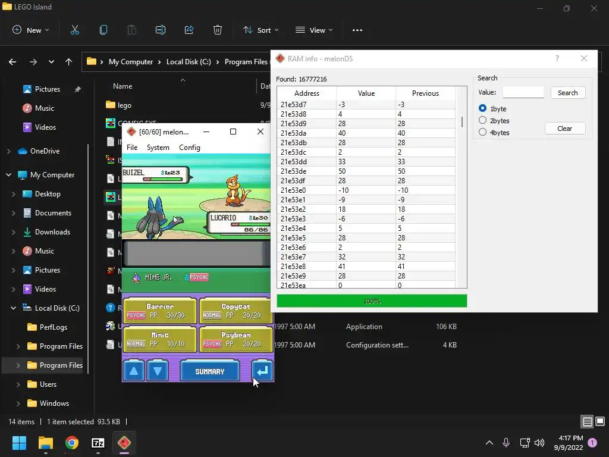The height and width of the screenshot is (457, 609).
Task: Click the Copy icon in Explorer toolbar
Action: (x=103, y=30)
